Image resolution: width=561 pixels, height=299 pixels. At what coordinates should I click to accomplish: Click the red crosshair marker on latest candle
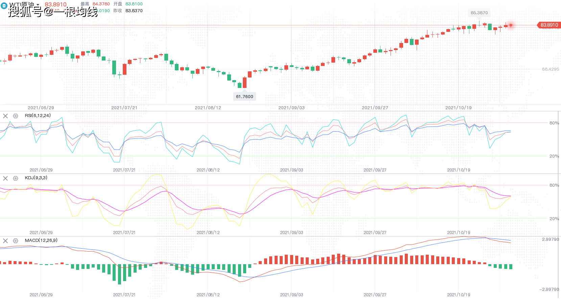pos(511,25)
